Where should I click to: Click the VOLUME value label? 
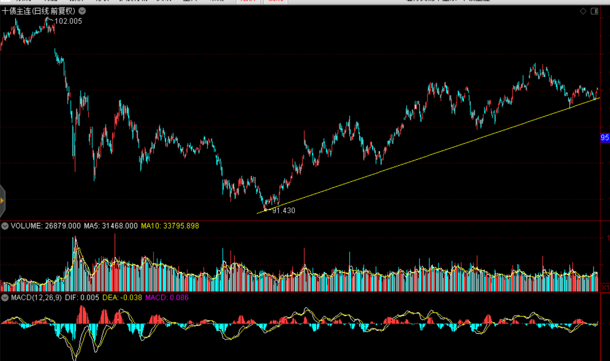(x=45, y=226)
